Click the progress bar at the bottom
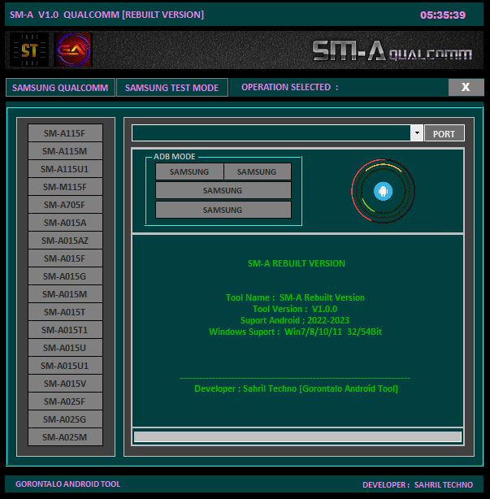 pyautogui.click(x=297, y=436)
